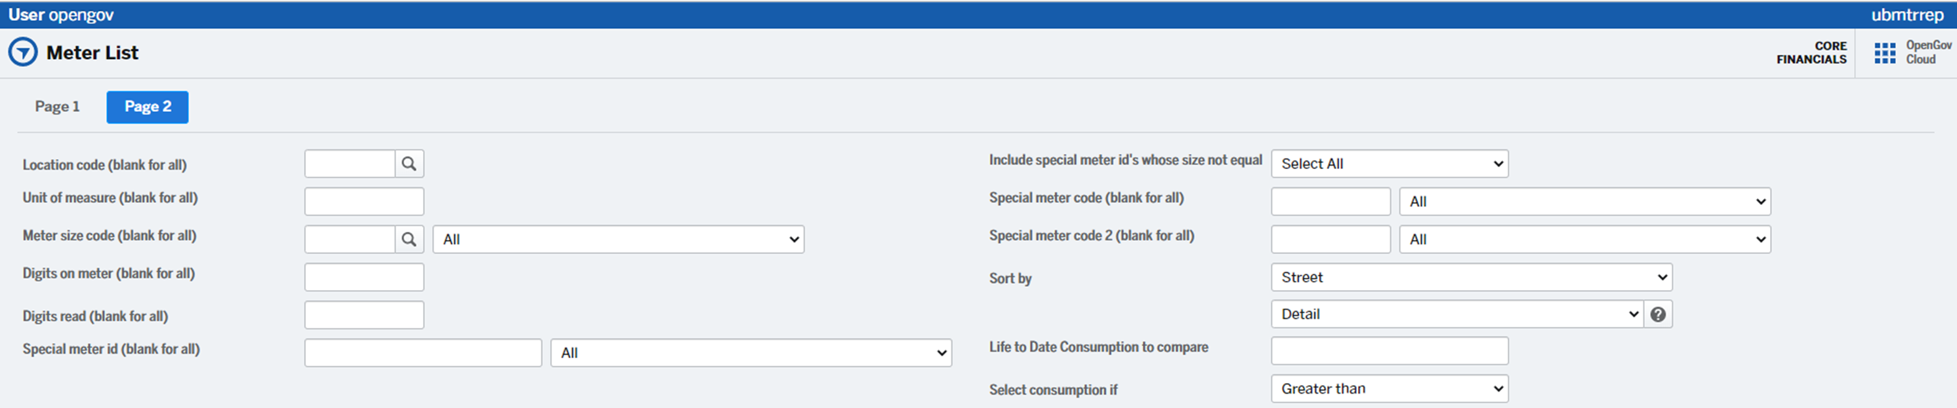Open the Greater than consumption dropdown
Image resolution: width=1957 pixels, height=408 pixels.
pos(1390,388)
